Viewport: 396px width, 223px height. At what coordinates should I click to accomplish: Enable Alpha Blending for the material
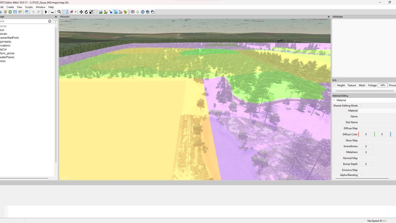tap(360, 175)
